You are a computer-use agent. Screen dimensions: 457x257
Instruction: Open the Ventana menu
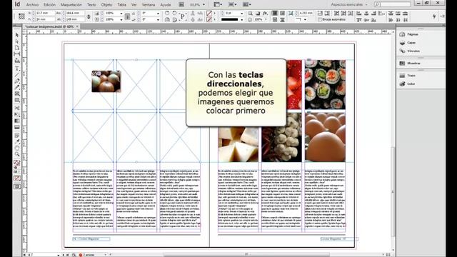point(149,5)
